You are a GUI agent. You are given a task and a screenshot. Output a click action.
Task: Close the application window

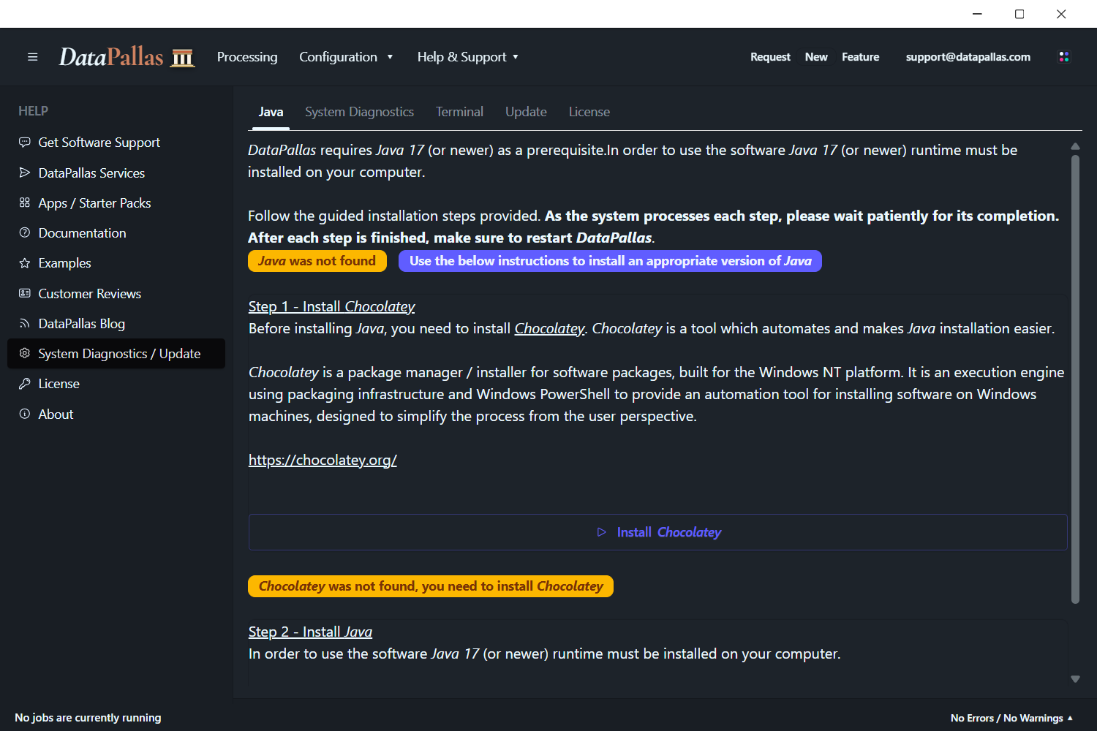[1061, 14]
